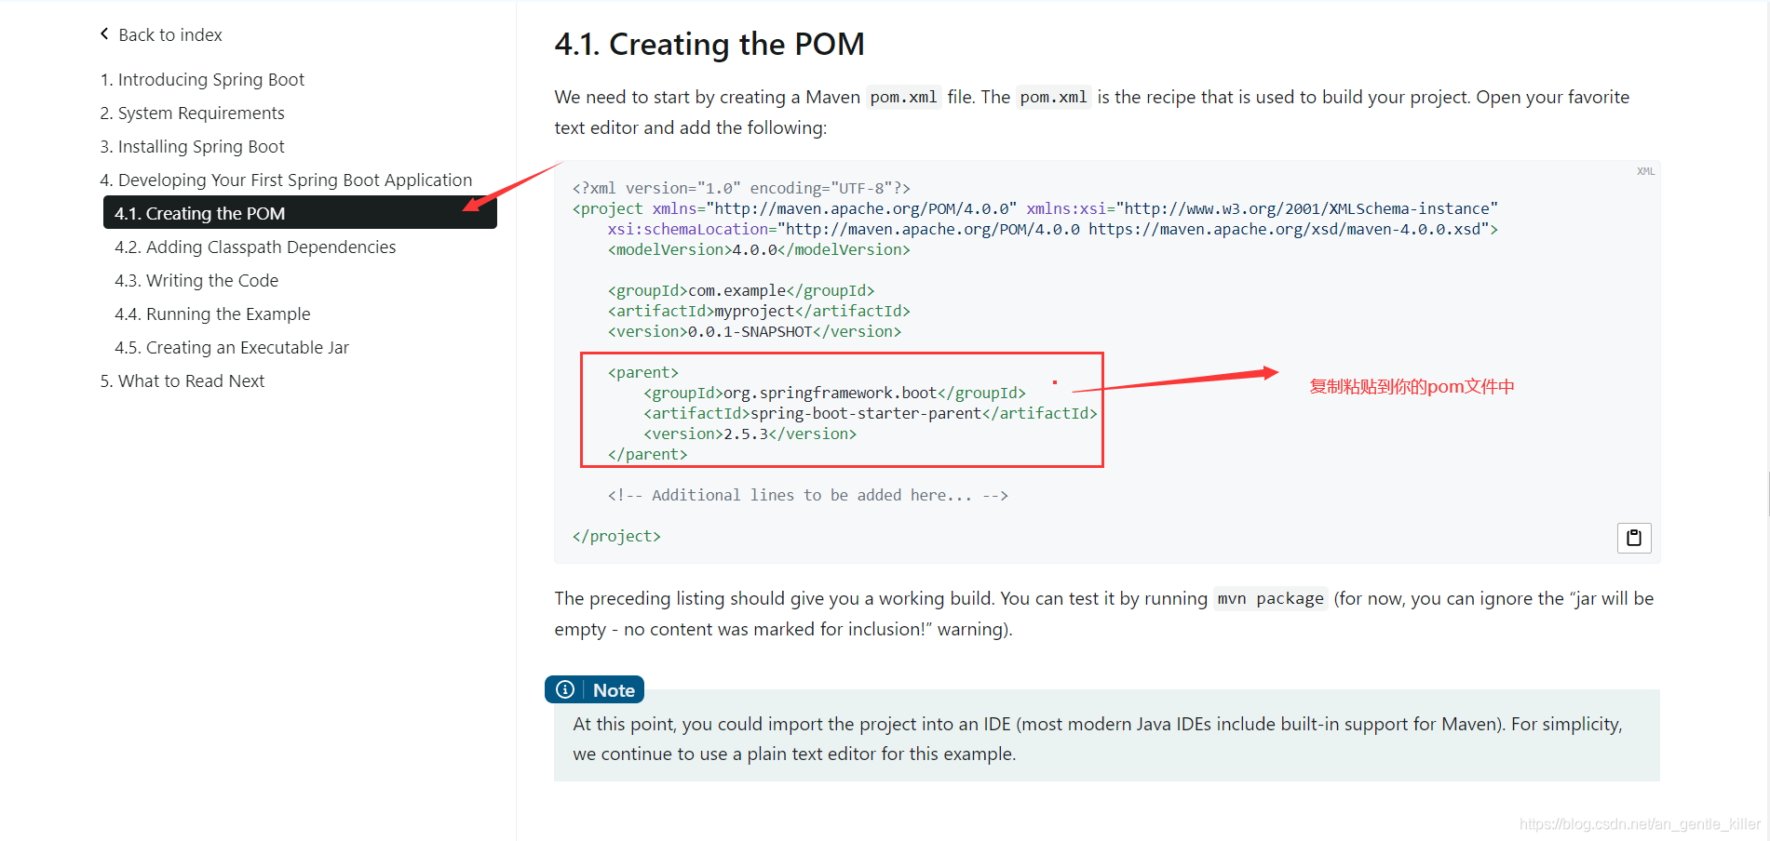The height and width of the screenshot is (841, 1770).
Task: Click the inline mvn package code
Action: pyautogui.click(x=1270, y=598)
